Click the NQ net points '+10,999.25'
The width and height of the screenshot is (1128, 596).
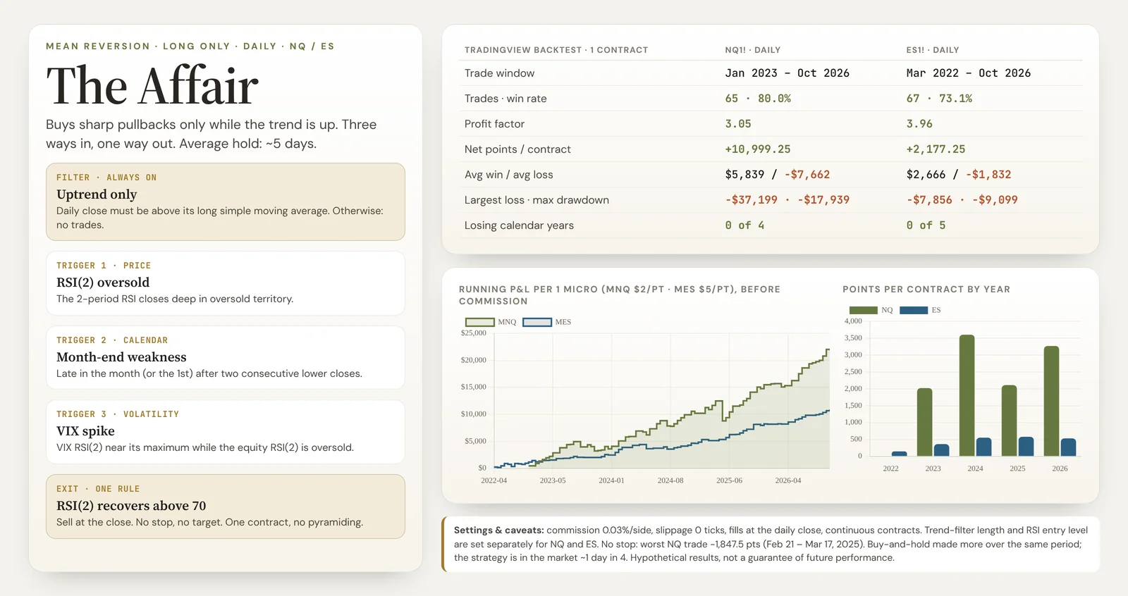[758, 149]
